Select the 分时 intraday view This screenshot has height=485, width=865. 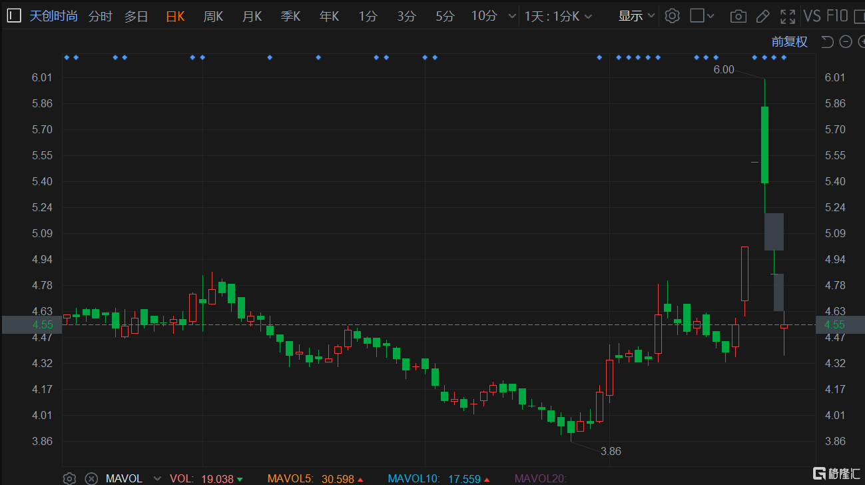click(100, 15)
